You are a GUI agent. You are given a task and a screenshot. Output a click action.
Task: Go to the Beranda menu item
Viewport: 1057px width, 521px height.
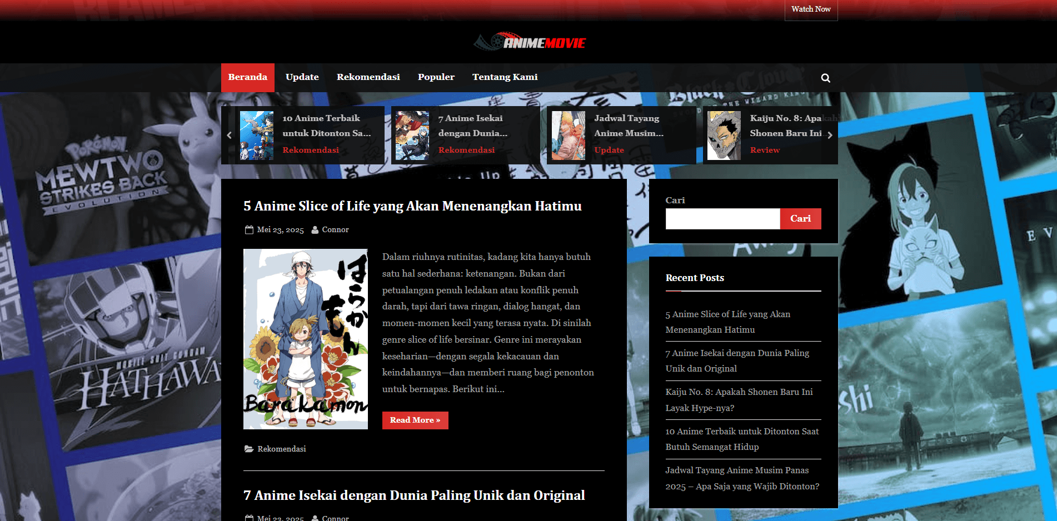[x=248, y=77]
